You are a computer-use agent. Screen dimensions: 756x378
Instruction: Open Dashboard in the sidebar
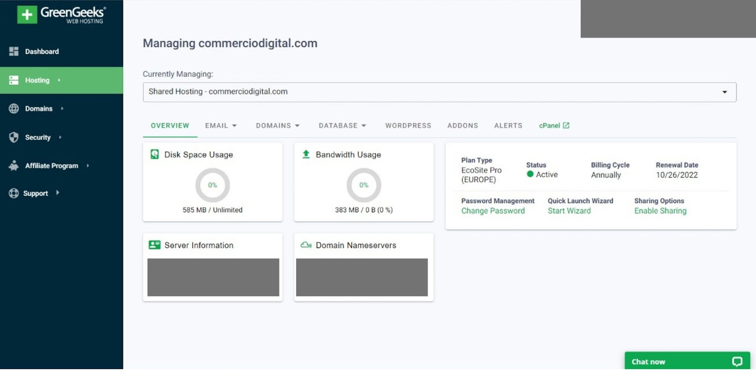click(x=61, y=52)
